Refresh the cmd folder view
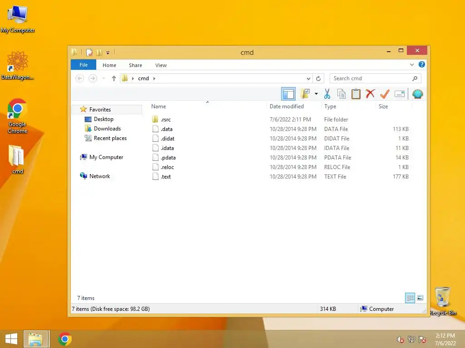This screenshot has width=465, height=348. (318, 78)
